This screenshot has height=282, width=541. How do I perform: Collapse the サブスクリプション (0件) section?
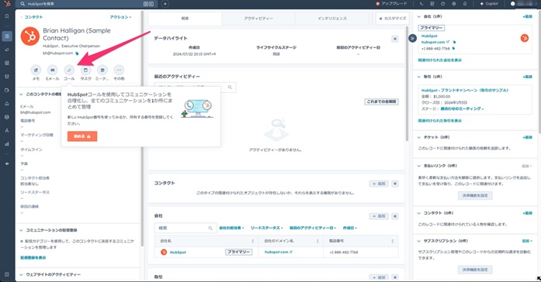coord(419,241)
